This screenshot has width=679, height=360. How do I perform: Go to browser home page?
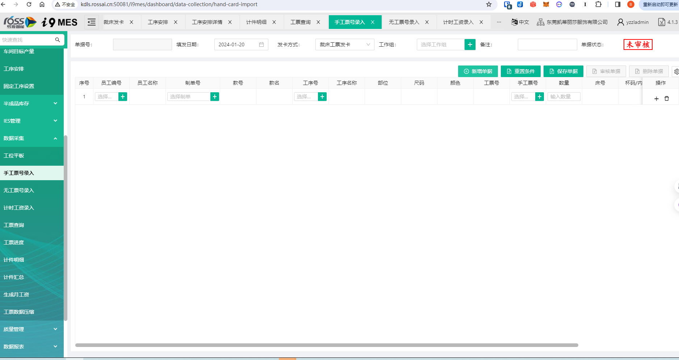(42, 4)
